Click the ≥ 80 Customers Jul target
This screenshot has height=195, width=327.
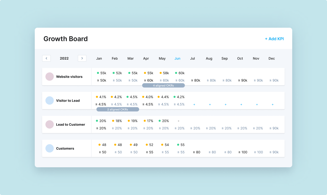197,152
